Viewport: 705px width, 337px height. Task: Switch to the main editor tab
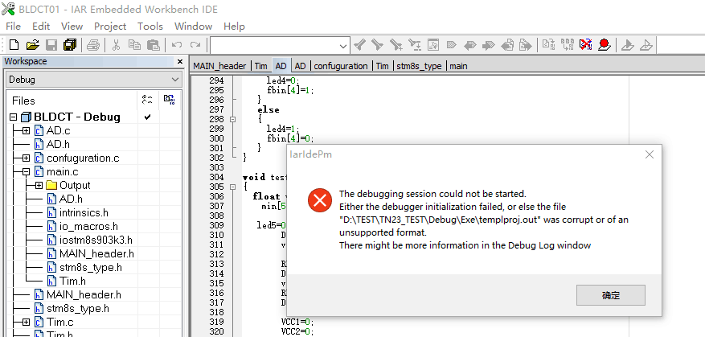click(x=458, y=66)
